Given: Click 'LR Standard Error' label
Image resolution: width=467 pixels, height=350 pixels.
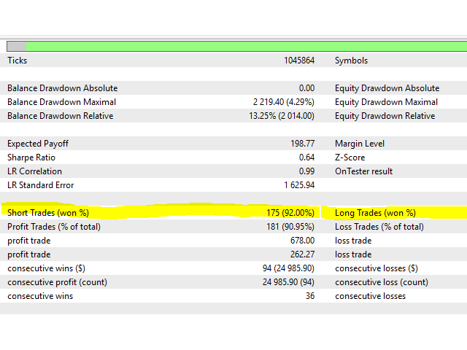Looking at the screenshot, I should (41, 185).
